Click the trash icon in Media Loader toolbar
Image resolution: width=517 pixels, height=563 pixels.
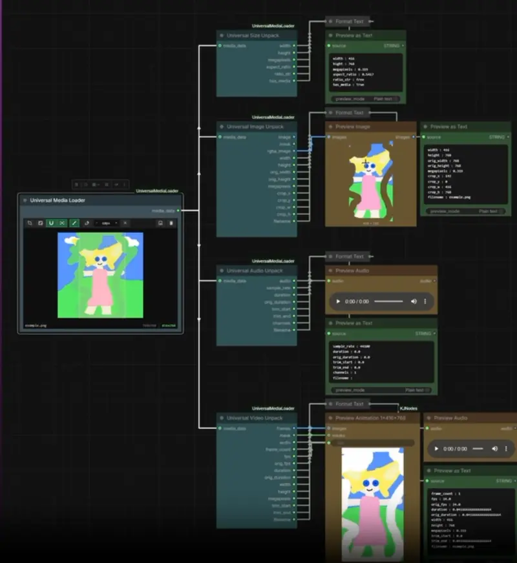[x=171, y=223]
